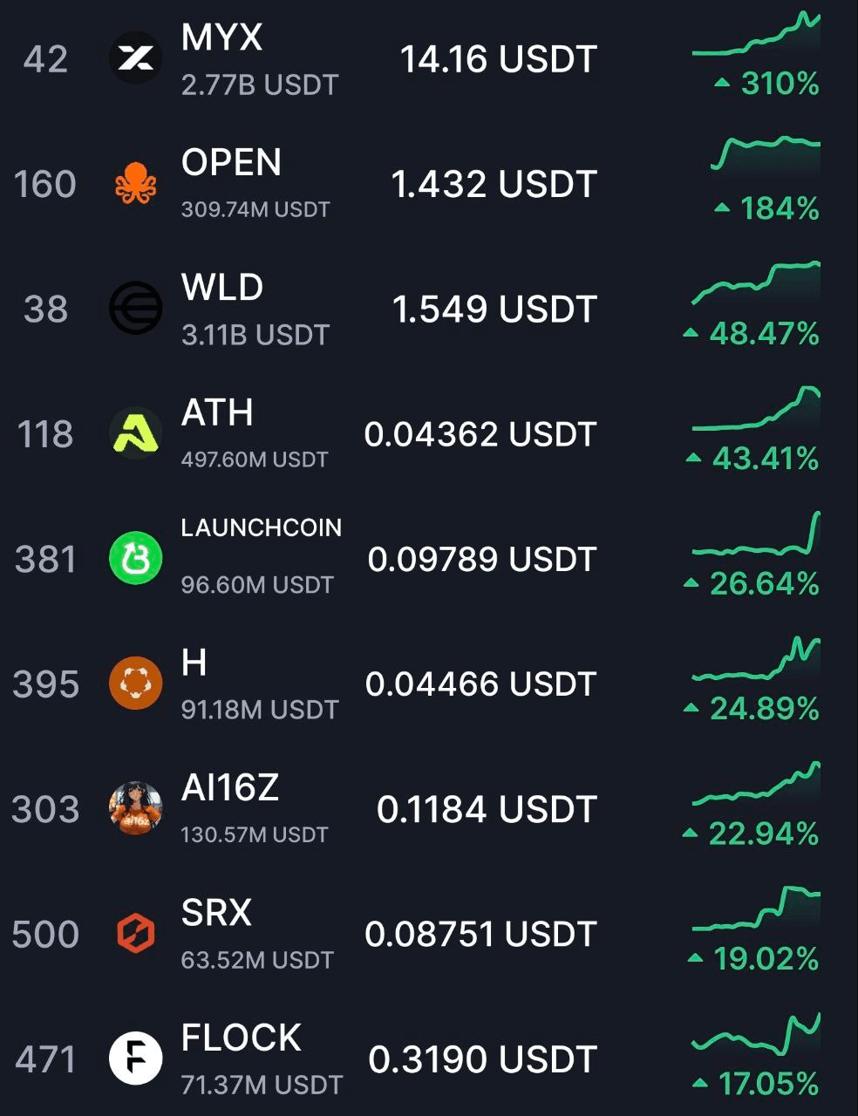Open the H token sparkline chart

(x=756, y=659)
